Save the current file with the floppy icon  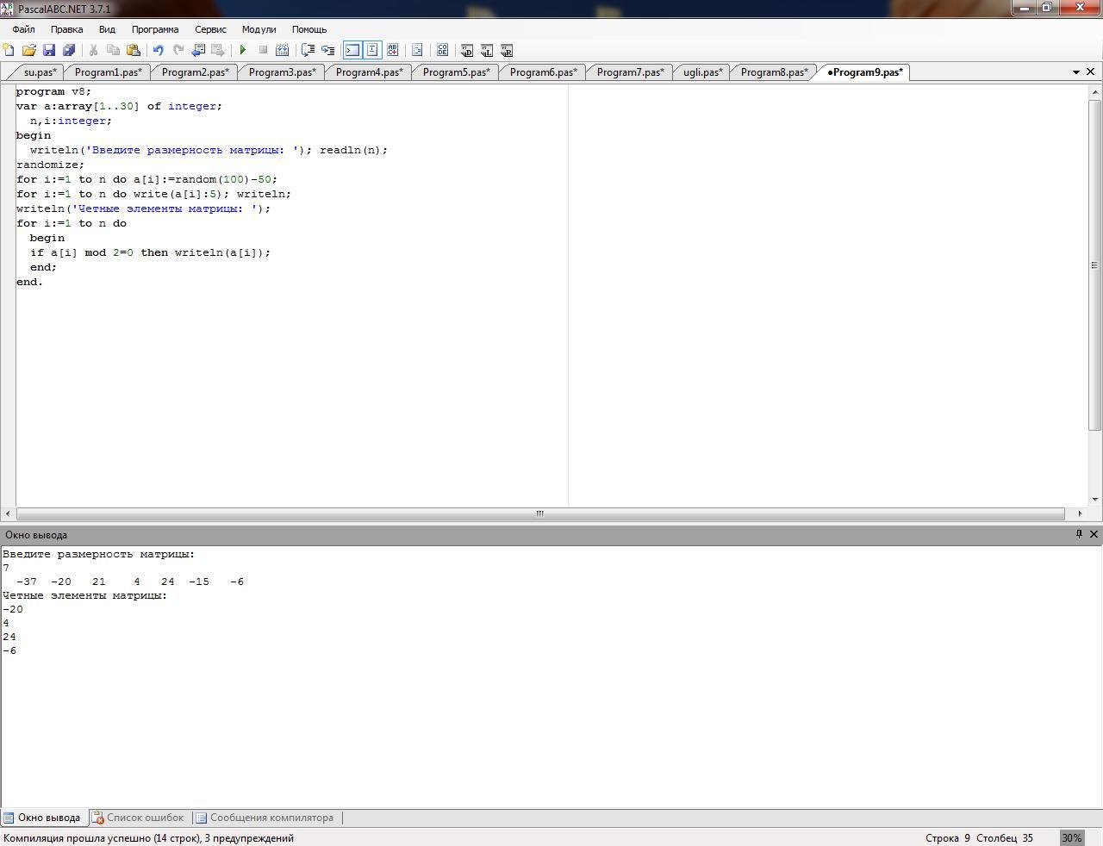click(49, 51)
